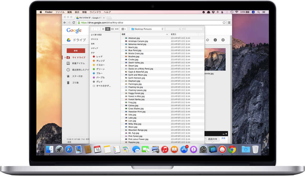Click the Chrome address bar
This screenshot has height=178, width=305.
152,23
